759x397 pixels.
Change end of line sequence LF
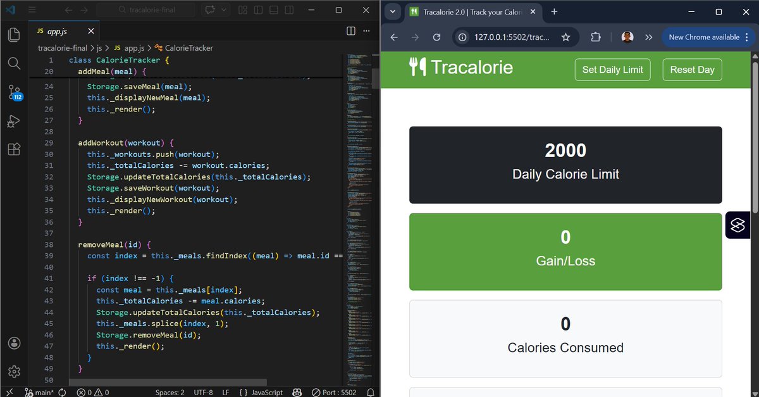(226, 392)
